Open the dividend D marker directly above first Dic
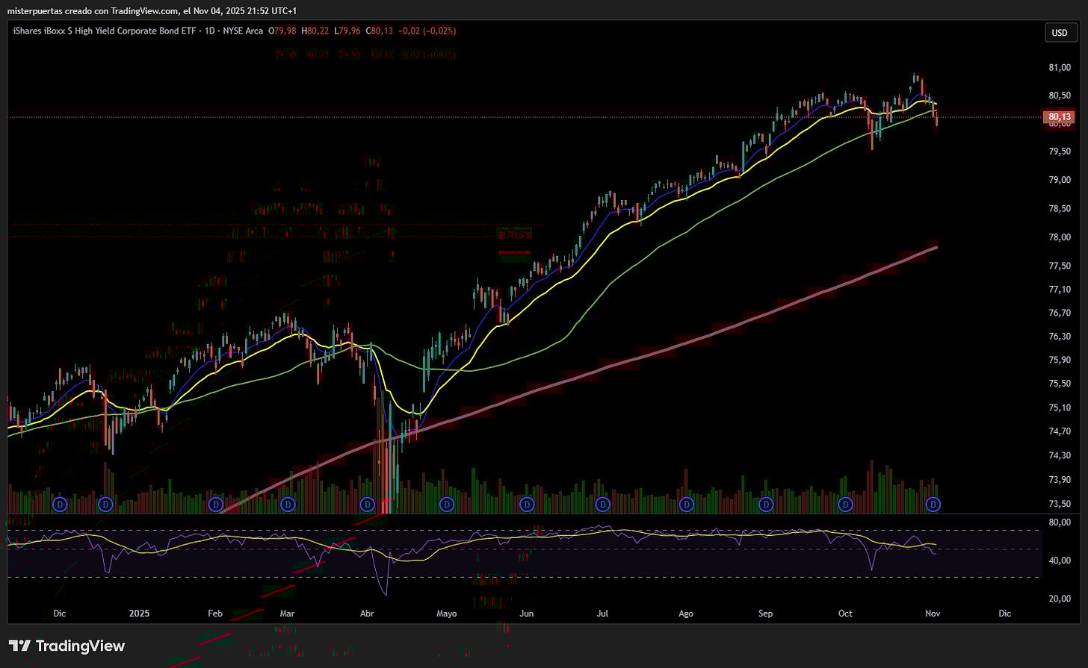The height and width of the screenshot is (668, 1088). [x=61, y=505]
